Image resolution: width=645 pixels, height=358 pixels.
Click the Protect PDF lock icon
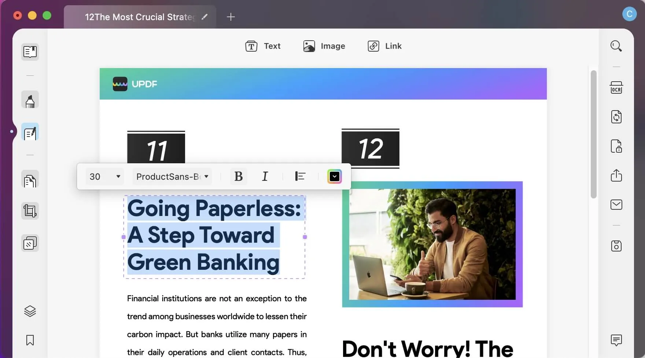(x=616, y=146)
